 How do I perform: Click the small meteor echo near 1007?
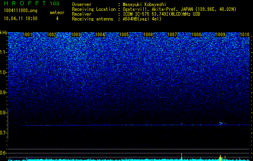pos(182,124)
